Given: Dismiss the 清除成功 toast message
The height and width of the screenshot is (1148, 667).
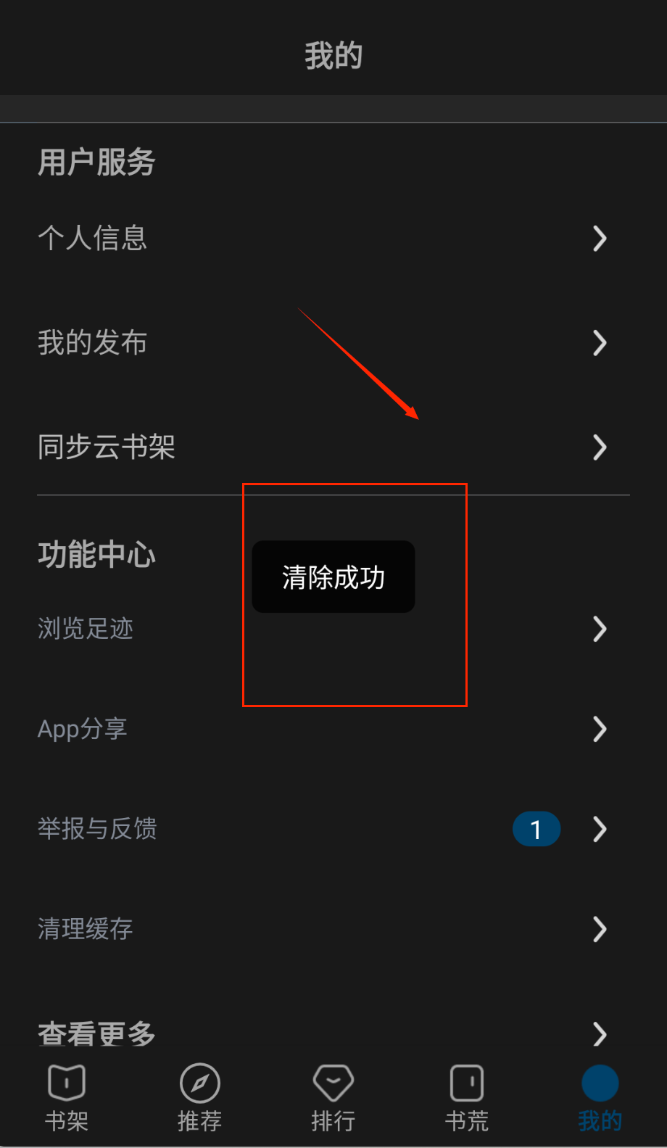Looking at the screenshot, I should coord(333,577).
